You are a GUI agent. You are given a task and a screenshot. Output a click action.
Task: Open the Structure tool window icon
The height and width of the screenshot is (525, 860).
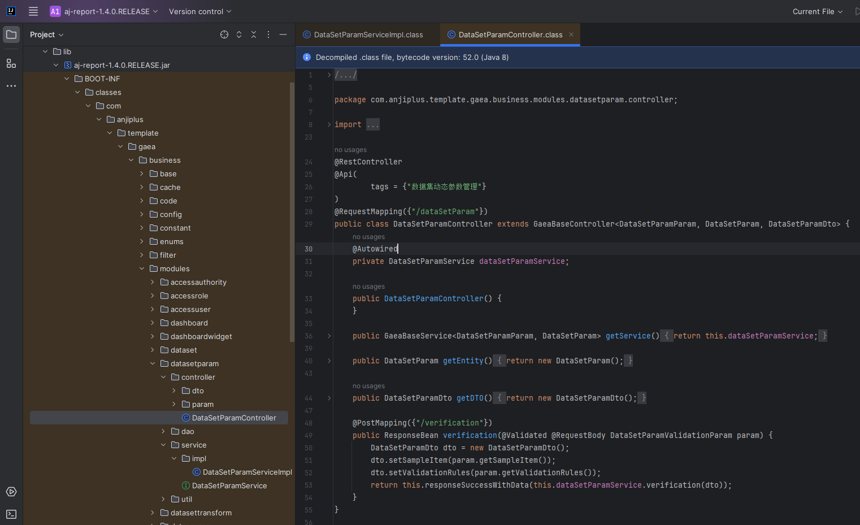coord(11,63)
